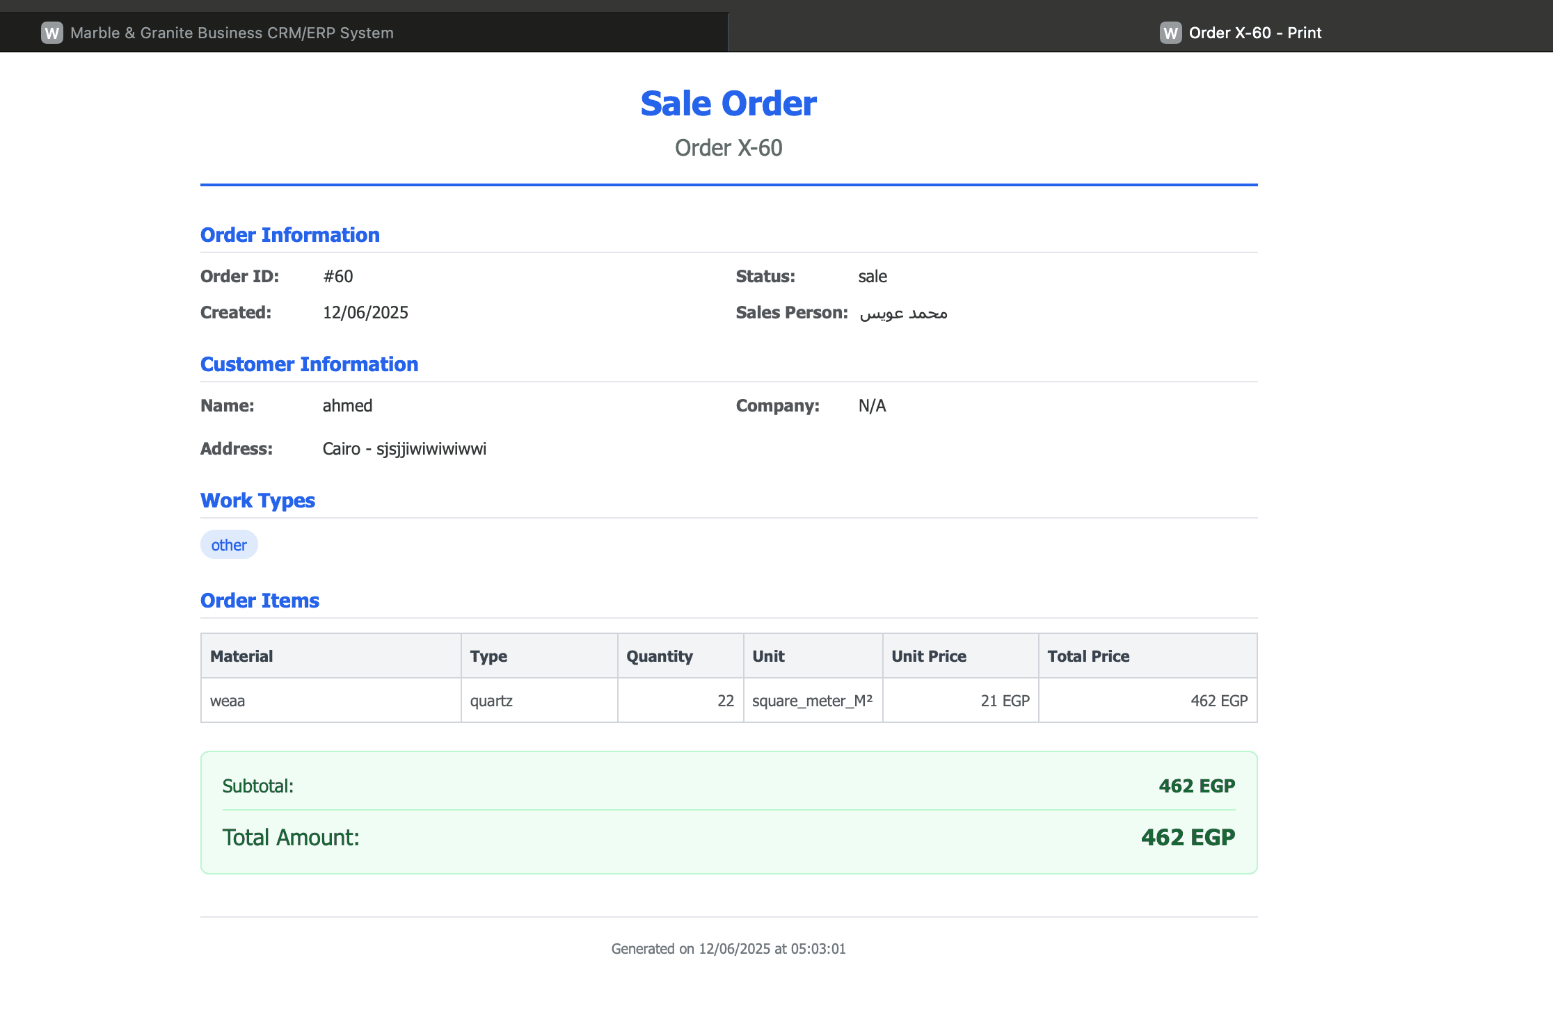Click the Order ID value #60
1553x1033 pixels.
pos(338,277)
